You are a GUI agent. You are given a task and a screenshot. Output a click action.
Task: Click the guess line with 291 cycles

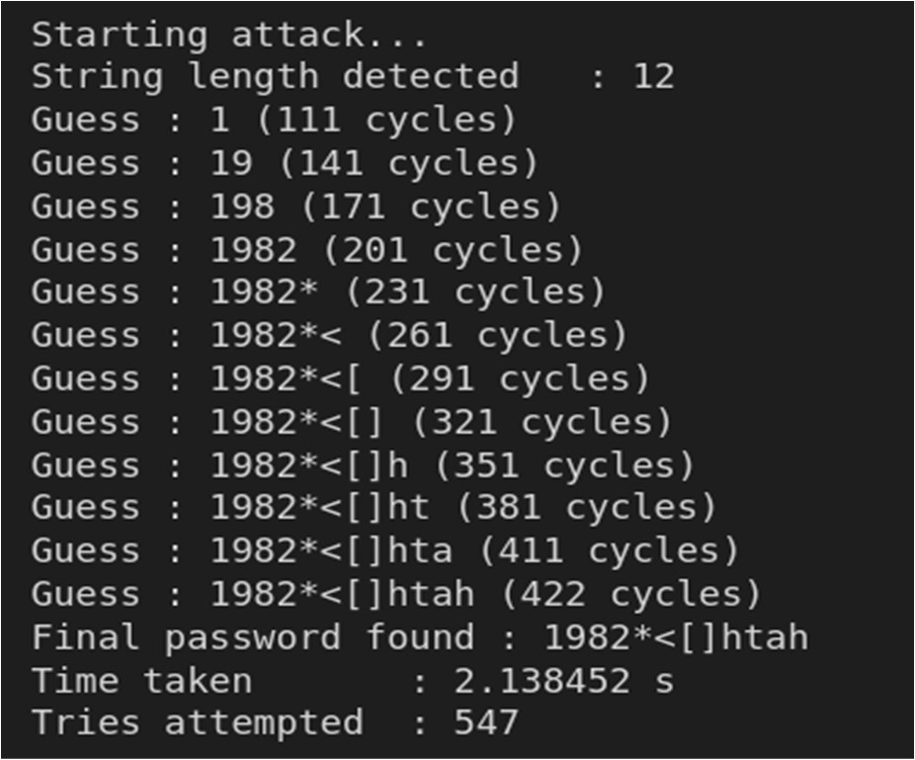click(340, 380)
